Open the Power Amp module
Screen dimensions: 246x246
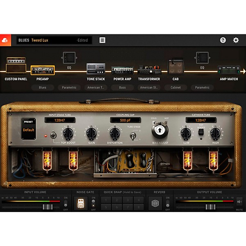click(122, 70)
